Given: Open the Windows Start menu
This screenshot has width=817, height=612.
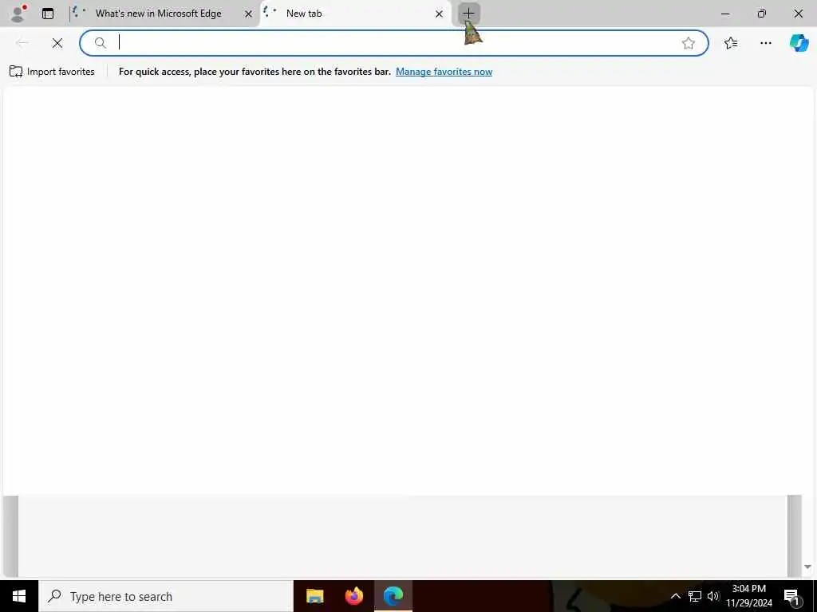Looking at the screenshot, I should [x=19, y=596].
